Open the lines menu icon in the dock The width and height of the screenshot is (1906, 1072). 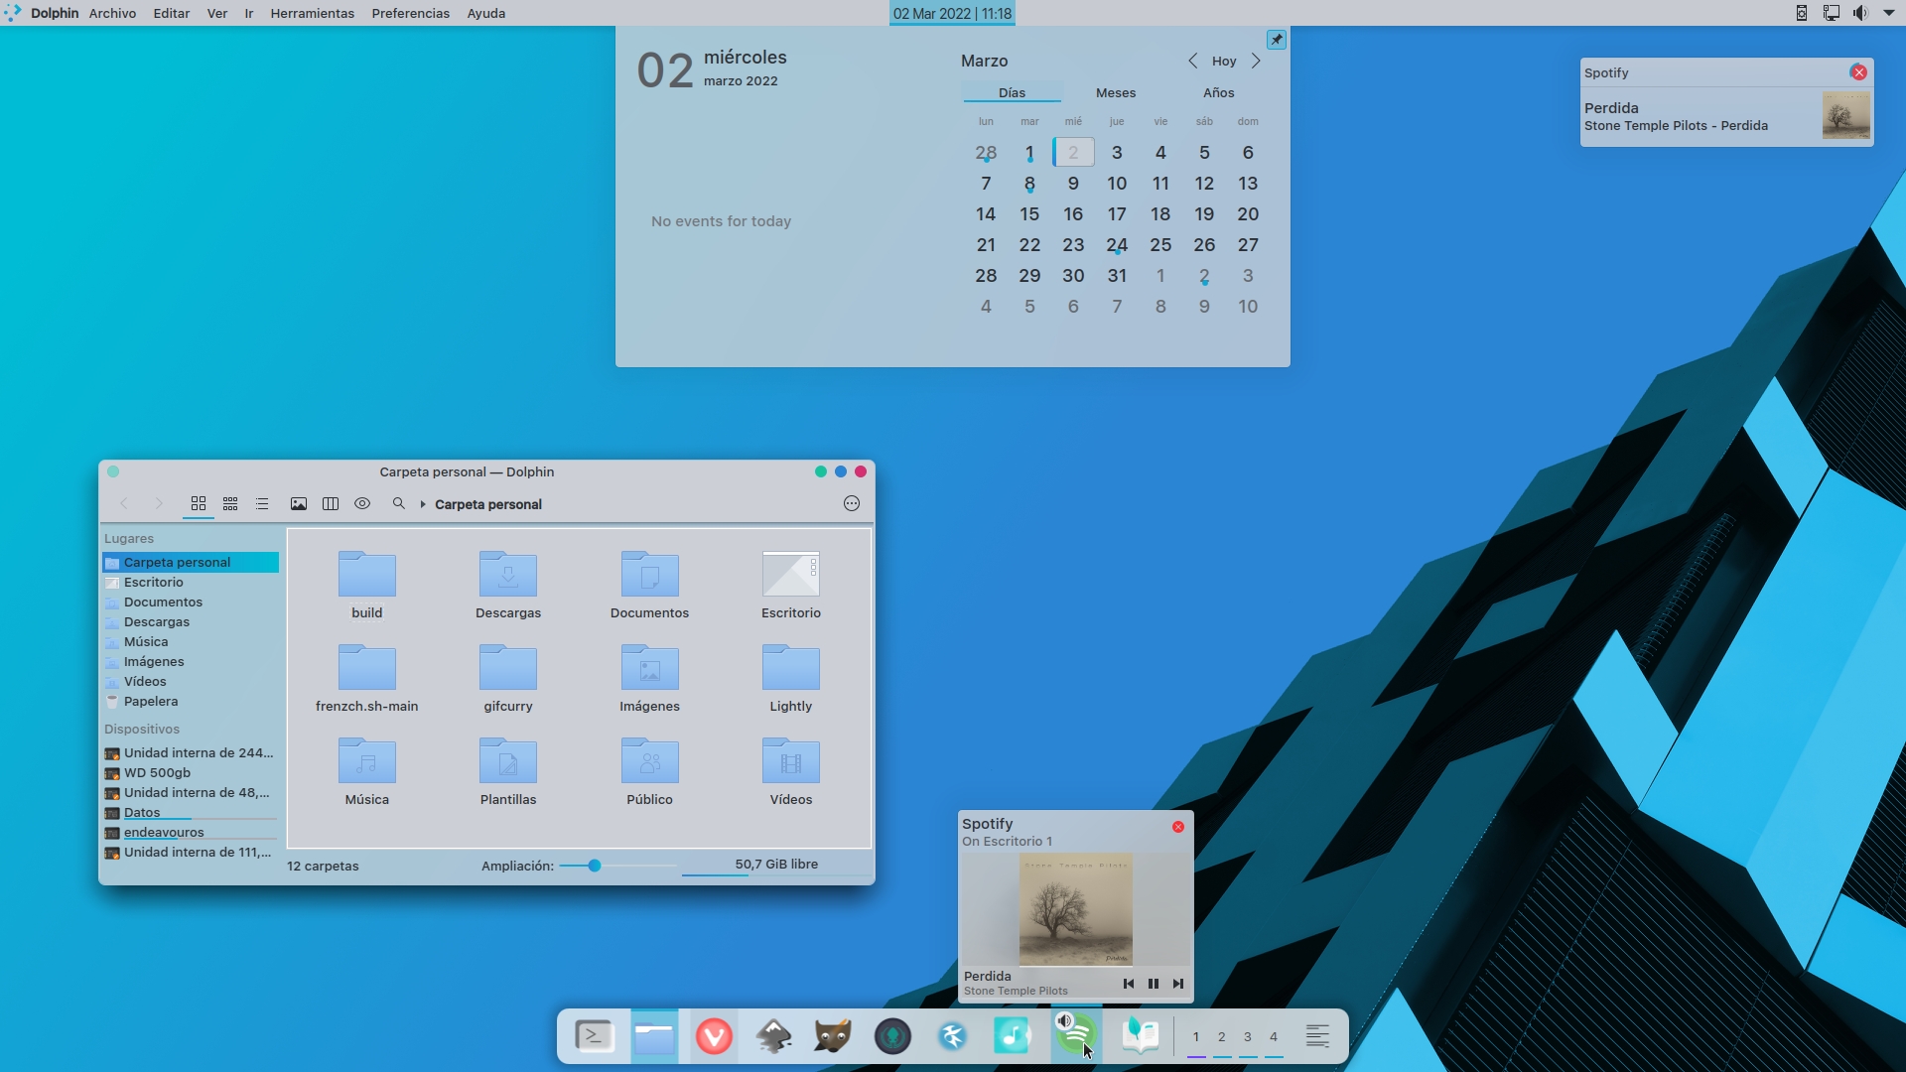pos(1317,1037)
